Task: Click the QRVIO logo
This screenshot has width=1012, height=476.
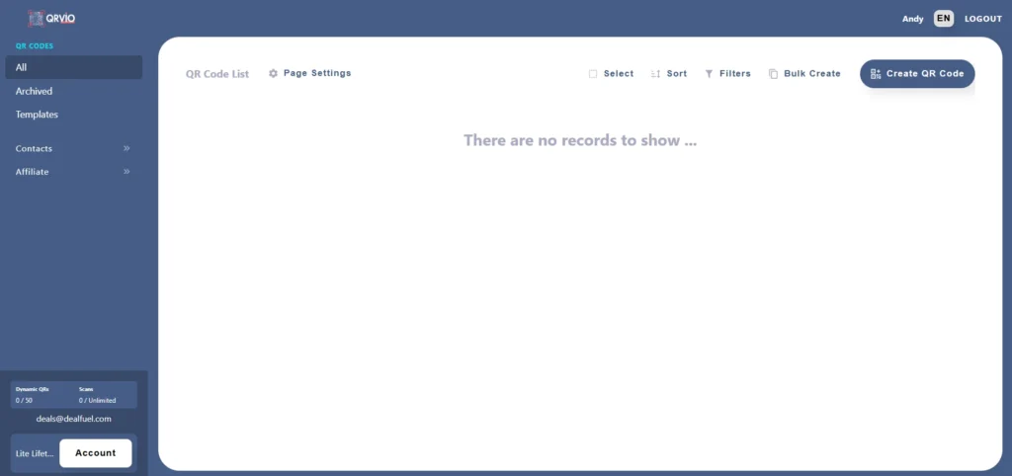Action: coord(51,19)
